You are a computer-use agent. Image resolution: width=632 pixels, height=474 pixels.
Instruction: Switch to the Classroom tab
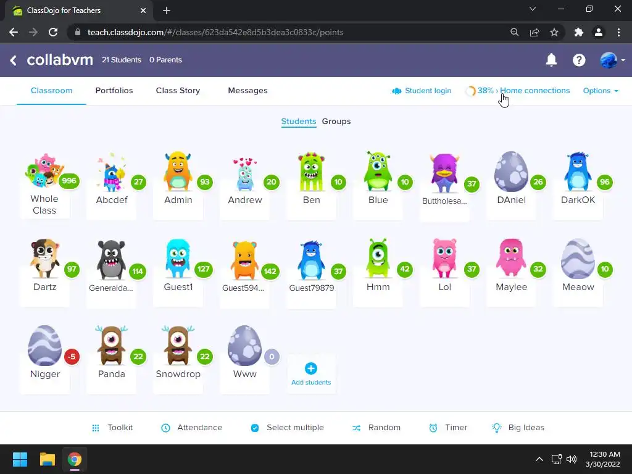coord(52,91)
